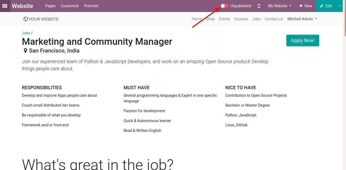Open the dropdown arrow beside Edit
The height and width of the screenshot is (170, 346).
(x=340, y=6)
